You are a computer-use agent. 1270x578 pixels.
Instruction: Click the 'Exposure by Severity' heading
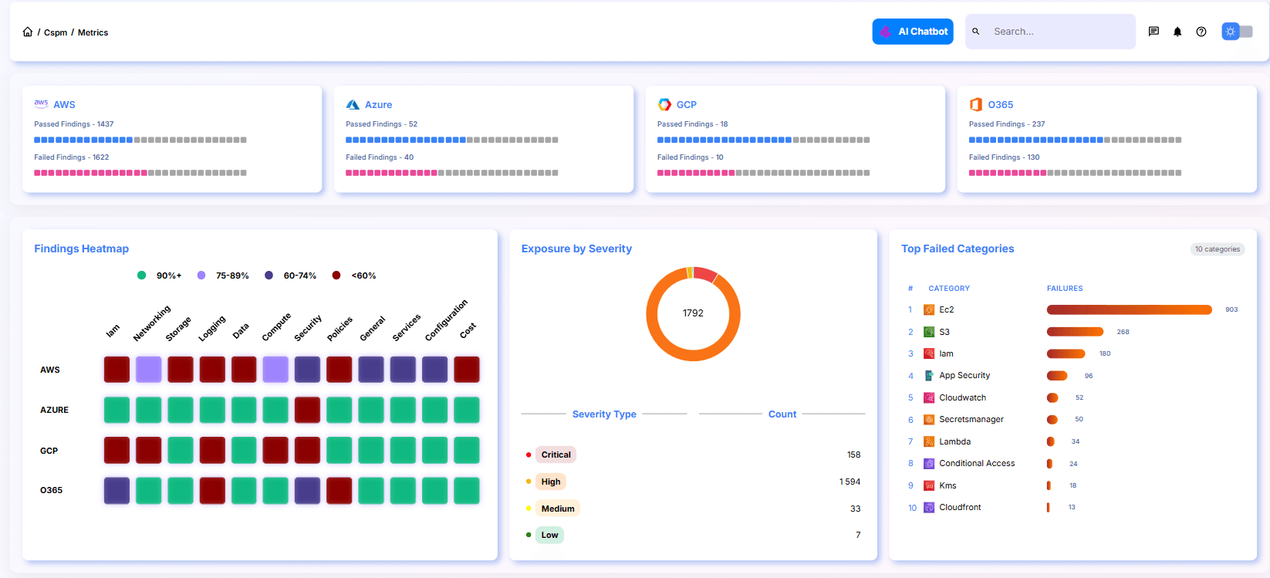coord(576,248)
